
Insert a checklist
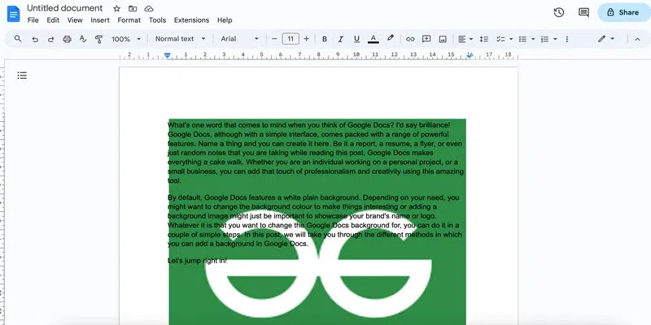(x=500, y=39)
